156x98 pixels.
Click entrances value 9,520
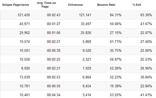click(87, 51)
